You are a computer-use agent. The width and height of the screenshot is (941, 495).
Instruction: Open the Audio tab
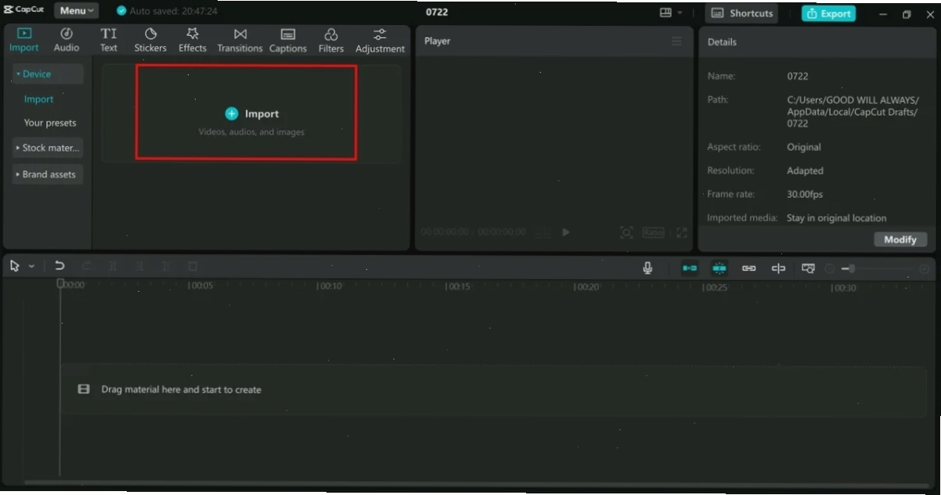67,40
